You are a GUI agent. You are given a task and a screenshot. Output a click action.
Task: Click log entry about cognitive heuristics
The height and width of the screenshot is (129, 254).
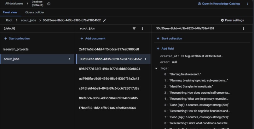pyautogui.click(x=199, y=111)
